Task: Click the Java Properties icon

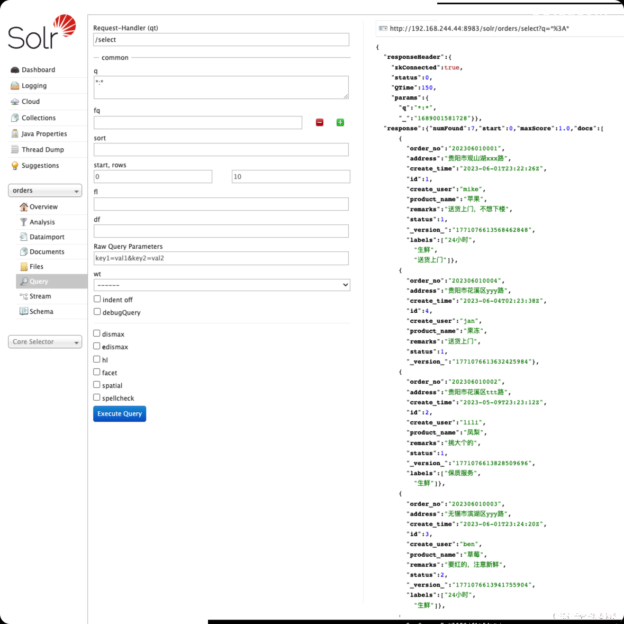Action: (x=15, y=134)
